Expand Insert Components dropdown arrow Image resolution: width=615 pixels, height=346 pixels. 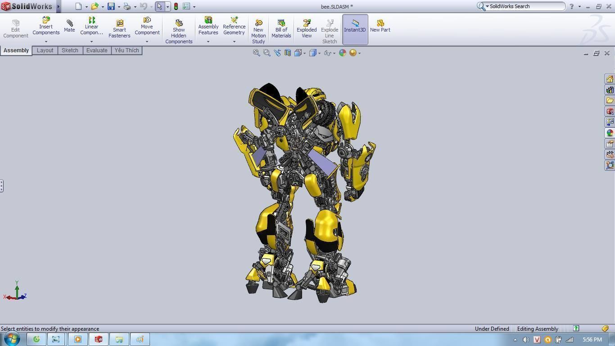(46, 41)
